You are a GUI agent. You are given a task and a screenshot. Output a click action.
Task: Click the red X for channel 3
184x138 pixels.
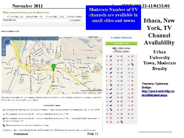[x=111, y=60]
